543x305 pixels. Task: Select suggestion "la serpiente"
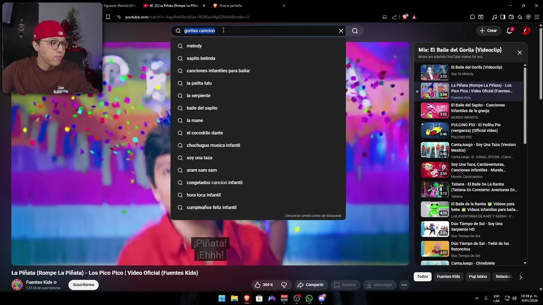click(258, 95)
